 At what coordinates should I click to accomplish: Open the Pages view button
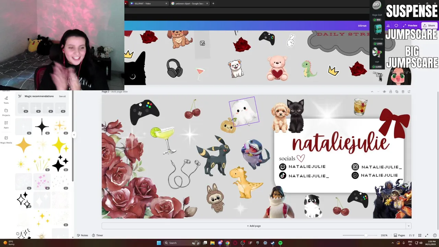point(400,235)
